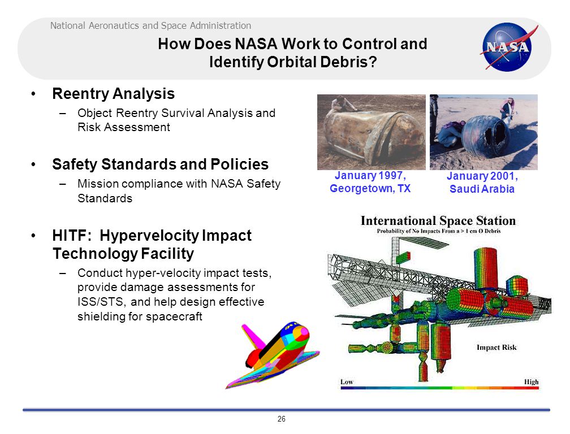Click the 'January 2001, Saudi Arabia' caption
The image size is (570, 434).
482,183
